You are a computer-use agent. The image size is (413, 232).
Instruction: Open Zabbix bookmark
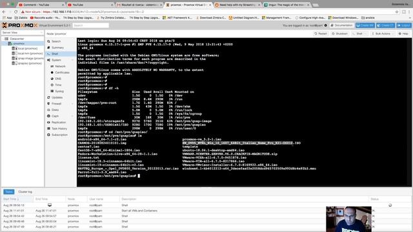pos(21,17)
